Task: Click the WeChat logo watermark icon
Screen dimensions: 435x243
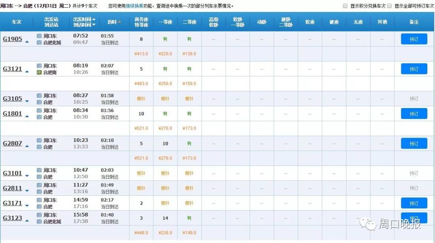Action: (367, 223)
